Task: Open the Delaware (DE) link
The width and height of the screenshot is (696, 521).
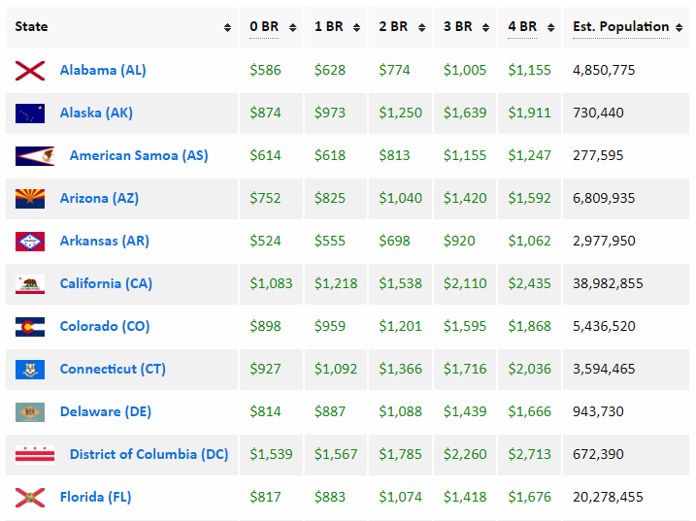Action: coord(105,411)
